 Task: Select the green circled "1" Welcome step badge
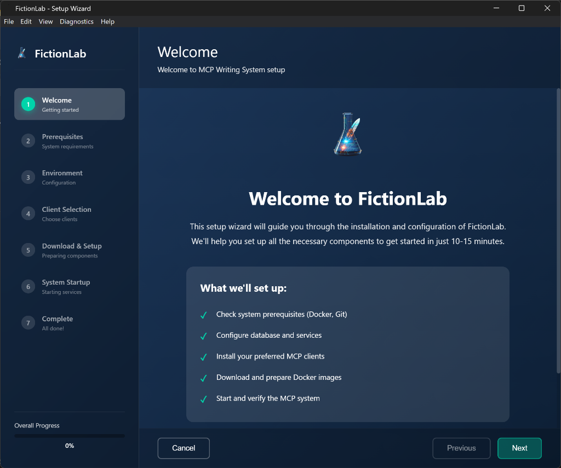pyautogui.click(x=28, y=103)
